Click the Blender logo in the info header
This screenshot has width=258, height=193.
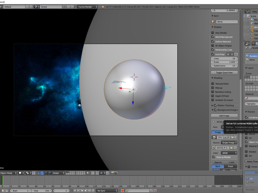click(x=103, y=7)
